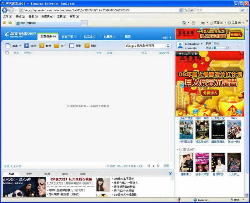Open the 新建 dropdown arrow
Screen dimensions: 250x203
20,46
